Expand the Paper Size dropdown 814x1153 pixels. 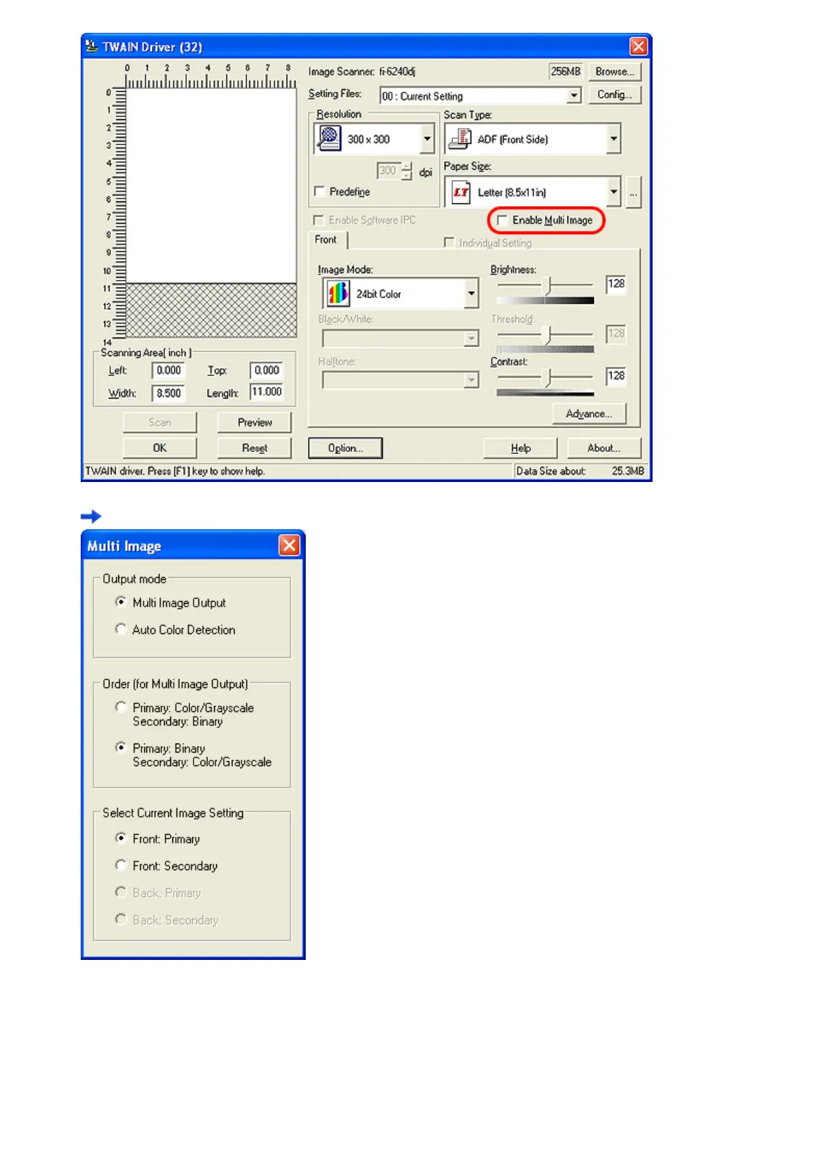click(x=614, y=192)
